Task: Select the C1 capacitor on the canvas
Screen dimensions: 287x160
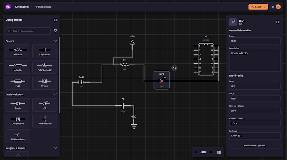Action: click(x=123, y=105)
